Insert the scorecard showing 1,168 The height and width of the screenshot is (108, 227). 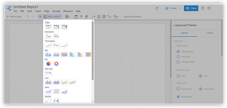pos(48,36)
